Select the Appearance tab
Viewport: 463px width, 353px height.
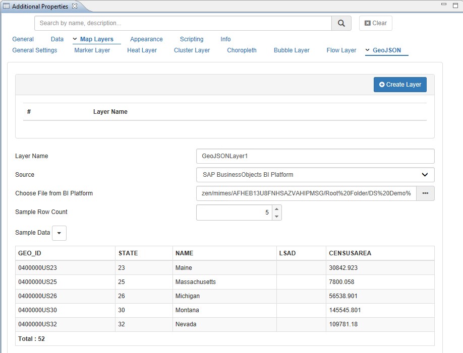point(146,39)
